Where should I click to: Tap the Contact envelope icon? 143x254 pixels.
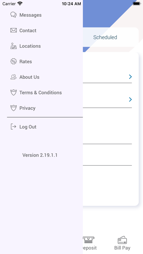click(13, 30)
